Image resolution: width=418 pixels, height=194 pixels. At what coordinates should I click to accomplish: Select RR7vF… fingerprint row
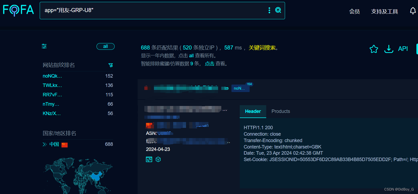(78, 95)
